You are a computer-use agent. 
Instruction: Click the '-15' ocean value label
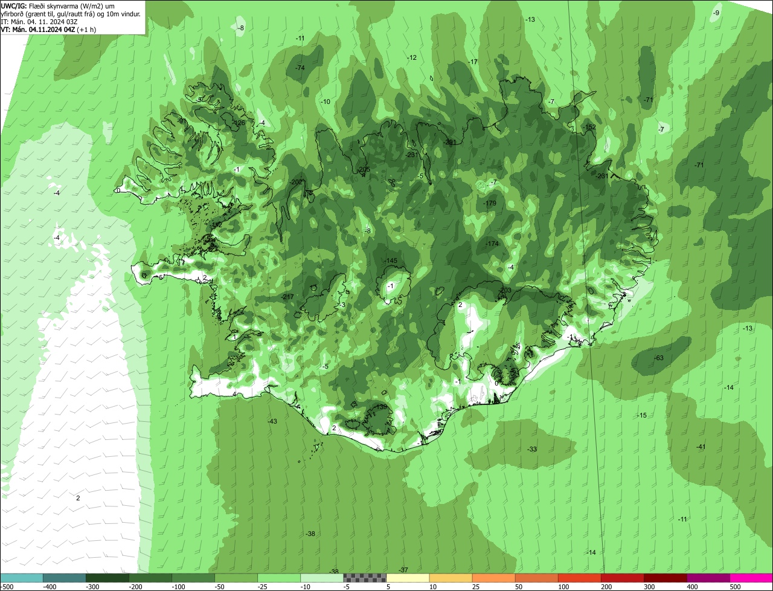[x=642, y=415]
